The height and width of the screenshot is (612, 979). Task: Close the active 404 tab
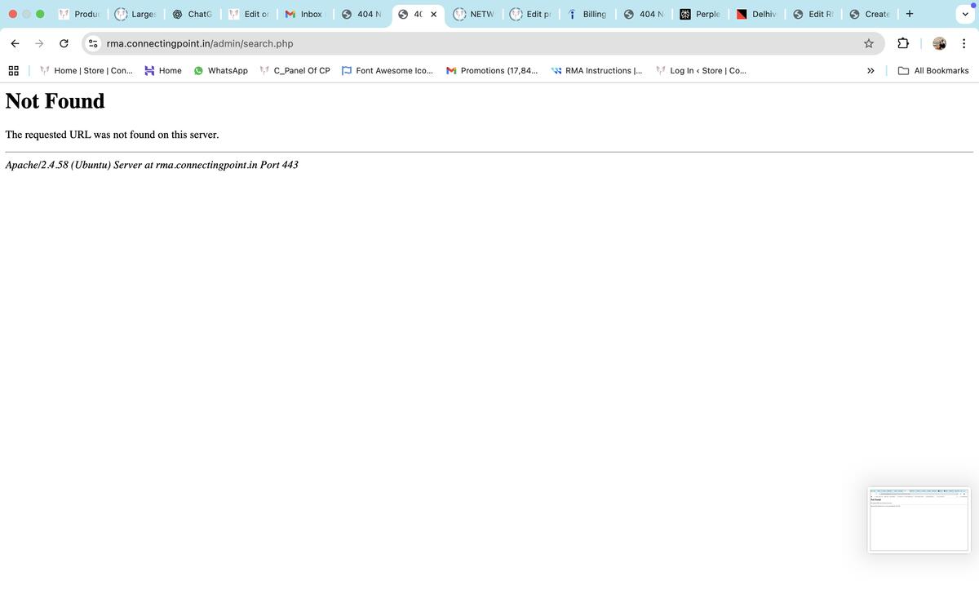point(433,14)
